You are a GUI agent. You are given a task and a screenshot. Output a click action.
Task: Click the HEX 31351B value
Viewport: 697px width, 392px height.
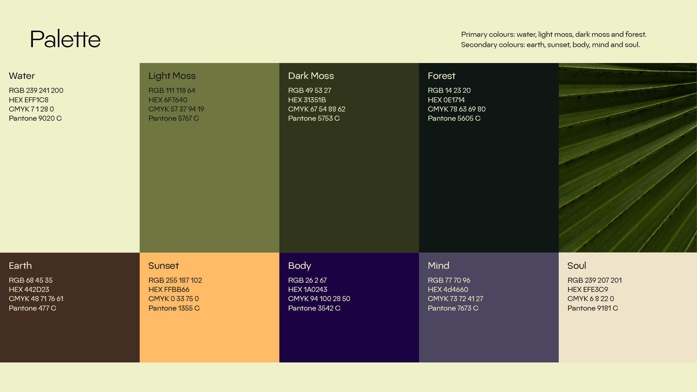pos(307,100)
